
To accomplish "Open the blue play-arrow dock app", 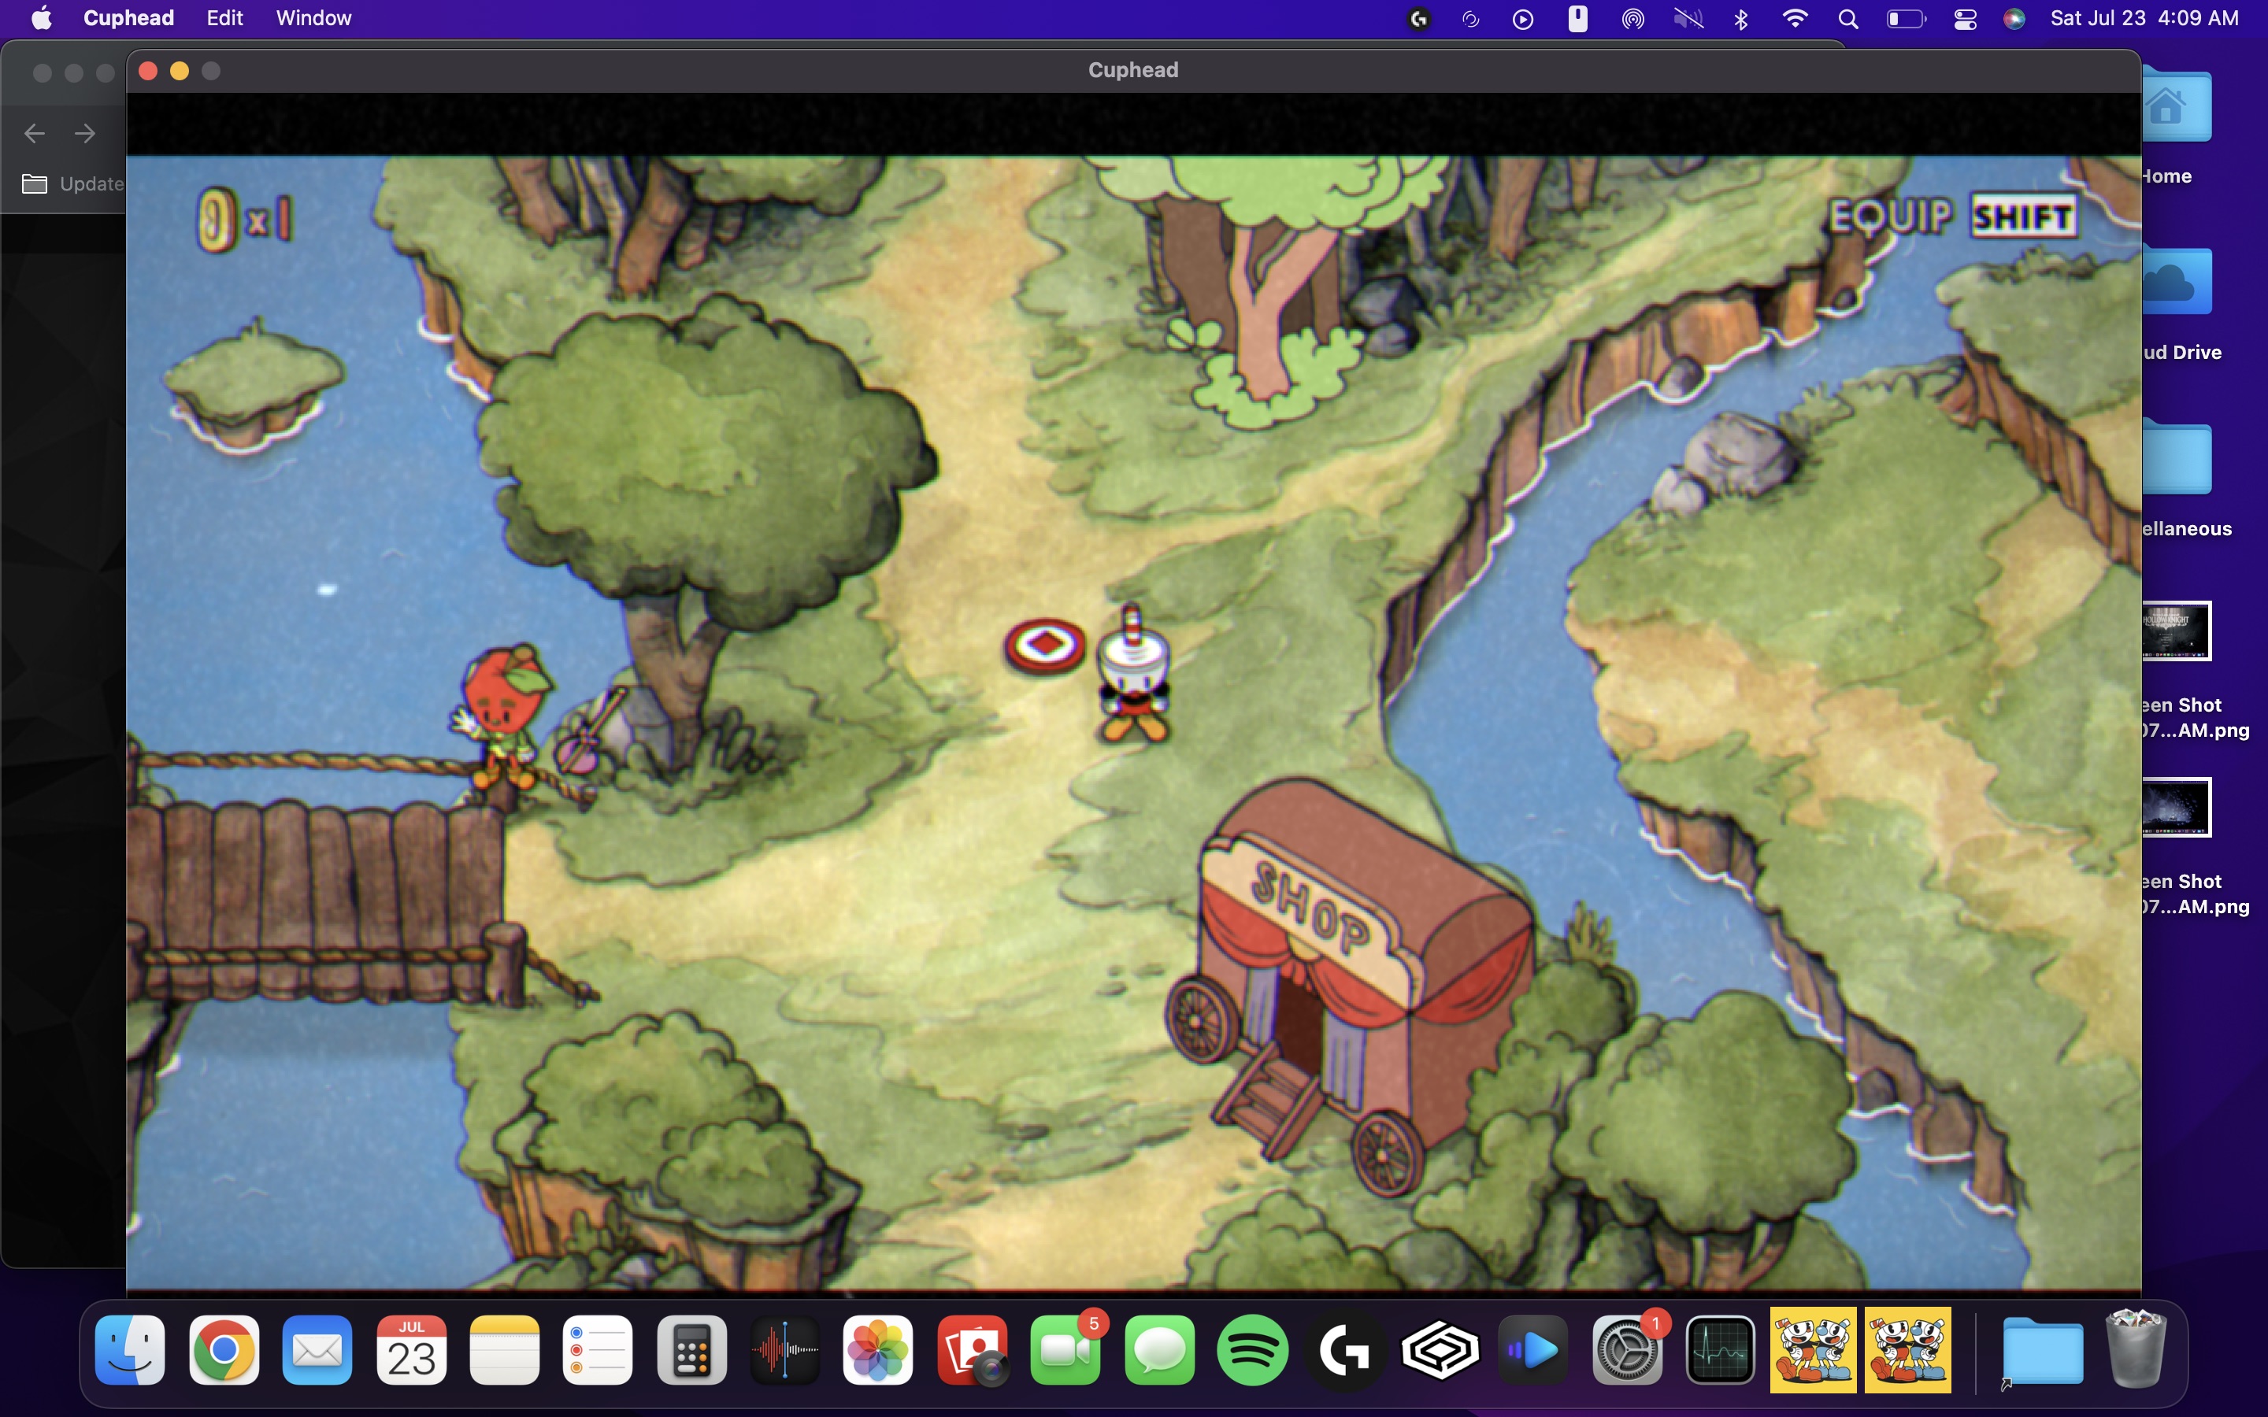I will (1533, 1349).
